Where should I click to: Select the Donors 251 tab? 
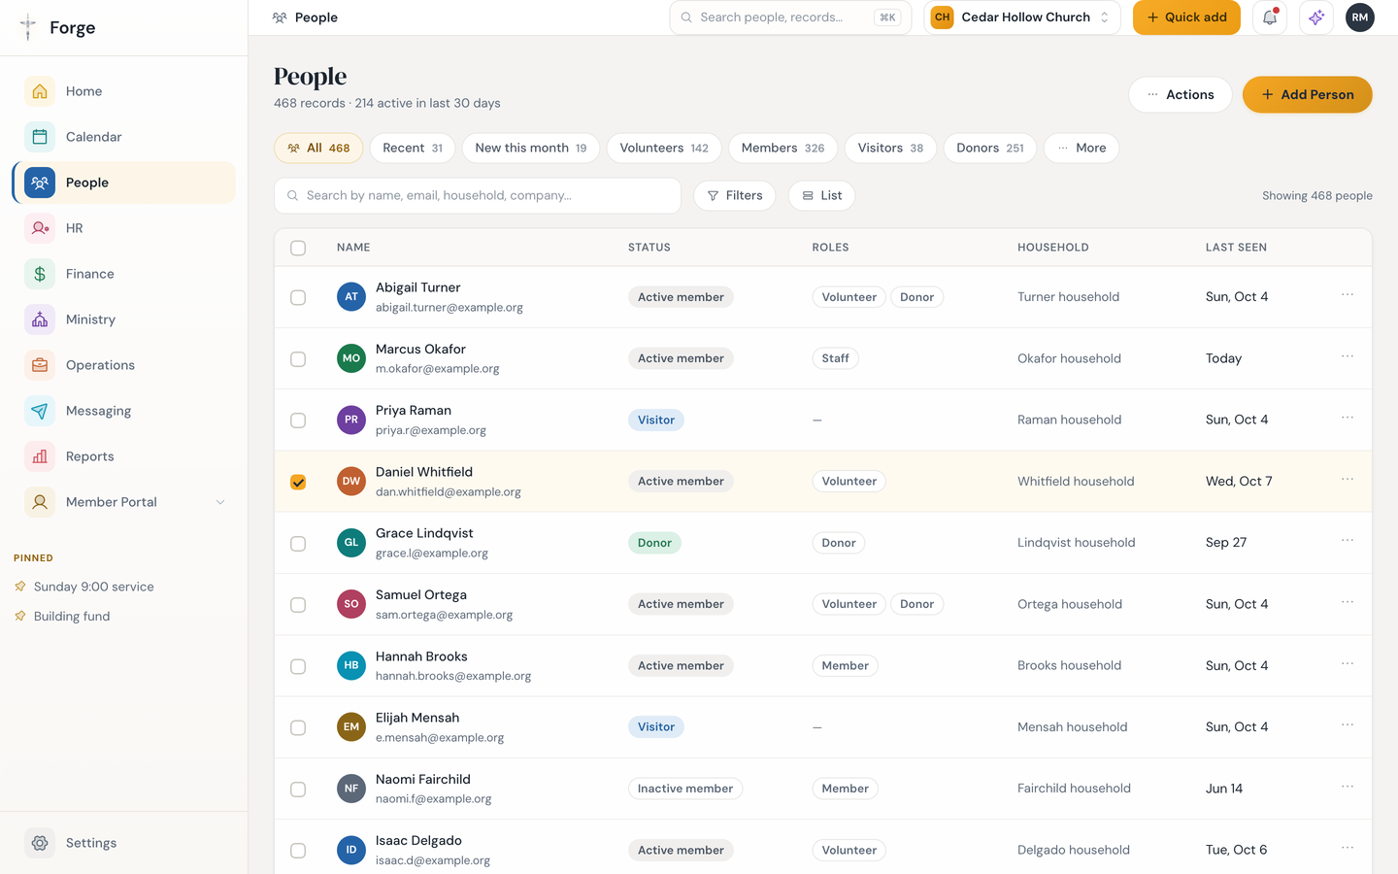990,148
